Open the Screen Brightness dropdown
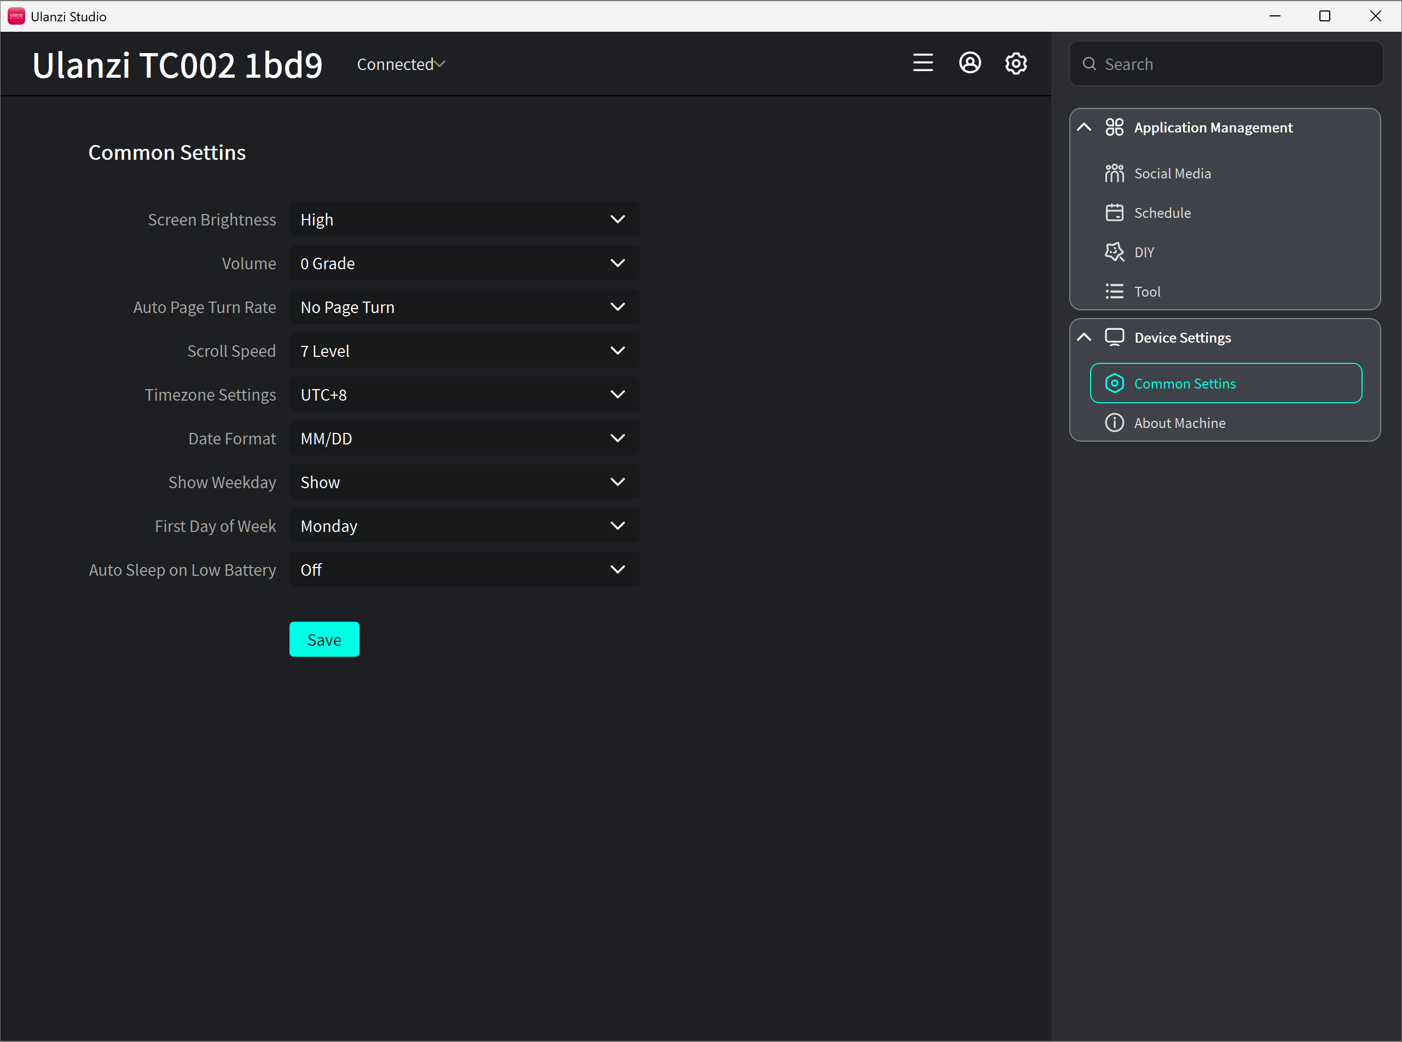The image size is (1402, 1042). (x=464, y=219)
